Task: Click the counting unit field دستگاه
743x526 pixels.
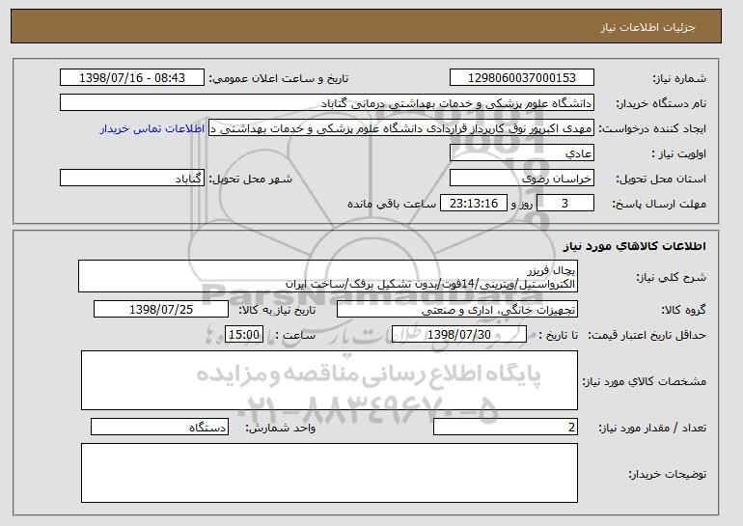Action: click(x=159, y=427)
